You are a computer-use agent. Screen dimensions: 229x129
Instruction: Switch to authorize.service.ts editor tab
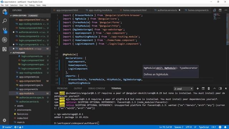tap(167, 10)
